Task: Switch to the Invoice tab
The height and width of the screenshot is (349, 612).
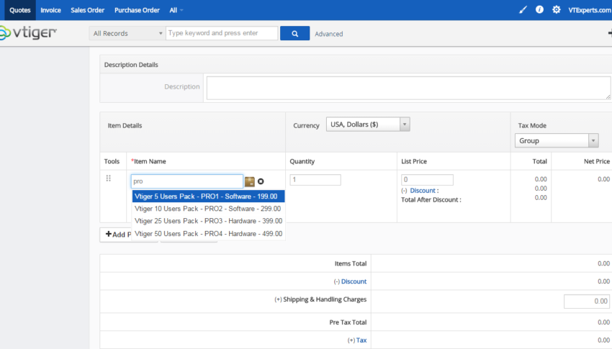Action: (50, 10)
